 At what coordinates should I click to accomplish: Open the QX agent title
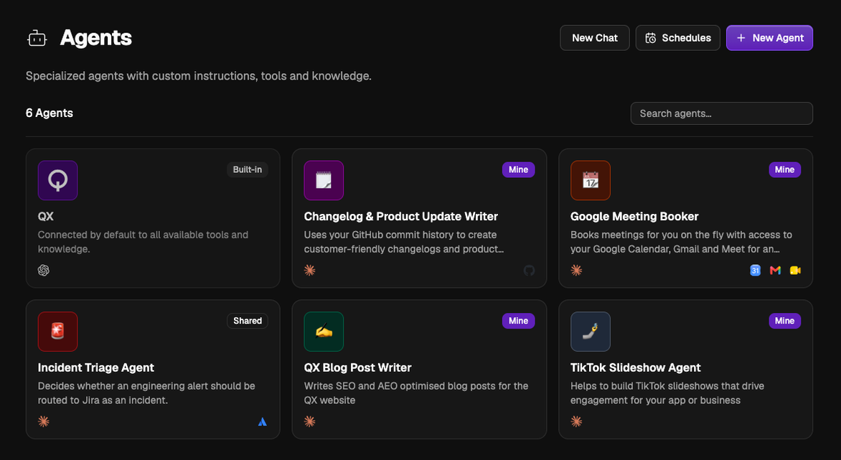pyautogui.click(x=46, y=217)
